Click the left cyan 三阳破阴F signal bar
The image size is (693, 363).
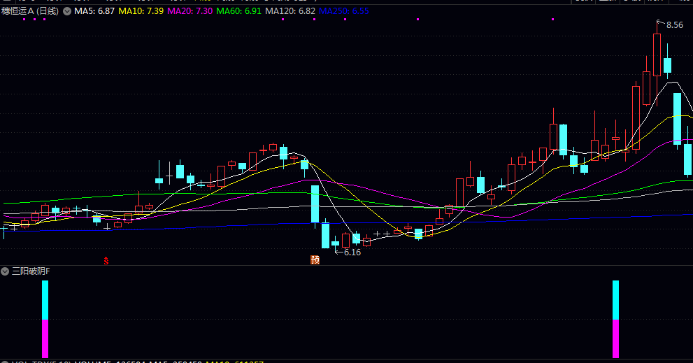[45, 300]
